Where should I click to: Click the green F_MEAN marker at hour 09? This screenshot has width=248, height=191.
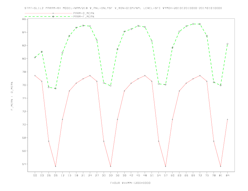[55, 88]
